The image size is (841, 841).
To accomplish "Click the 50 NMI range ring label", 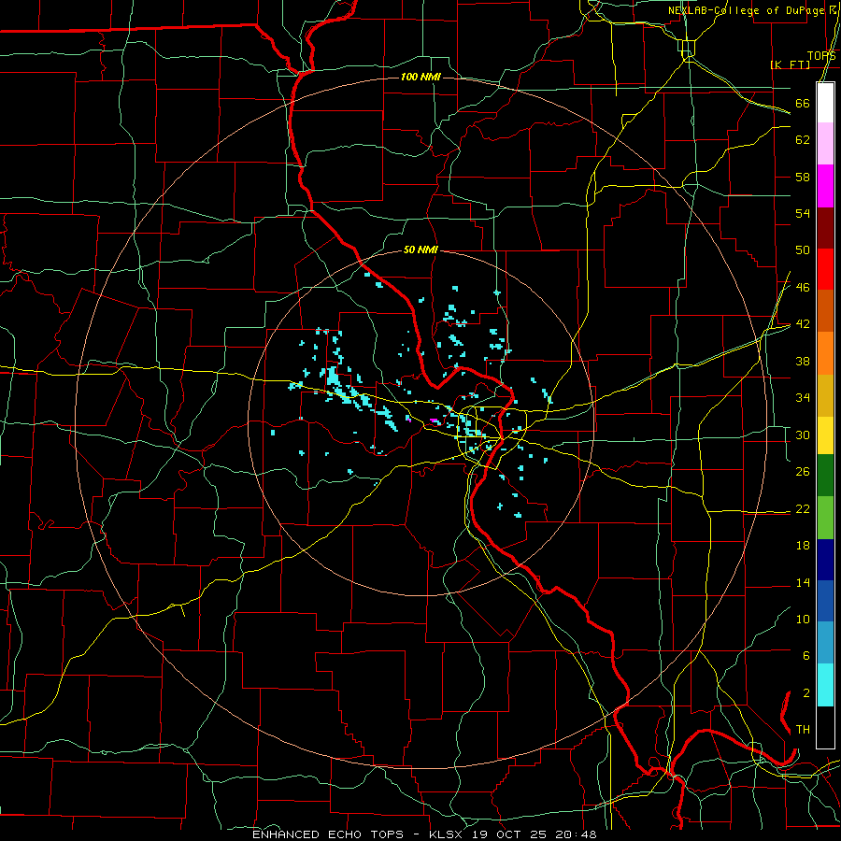I will click(420, 249).
